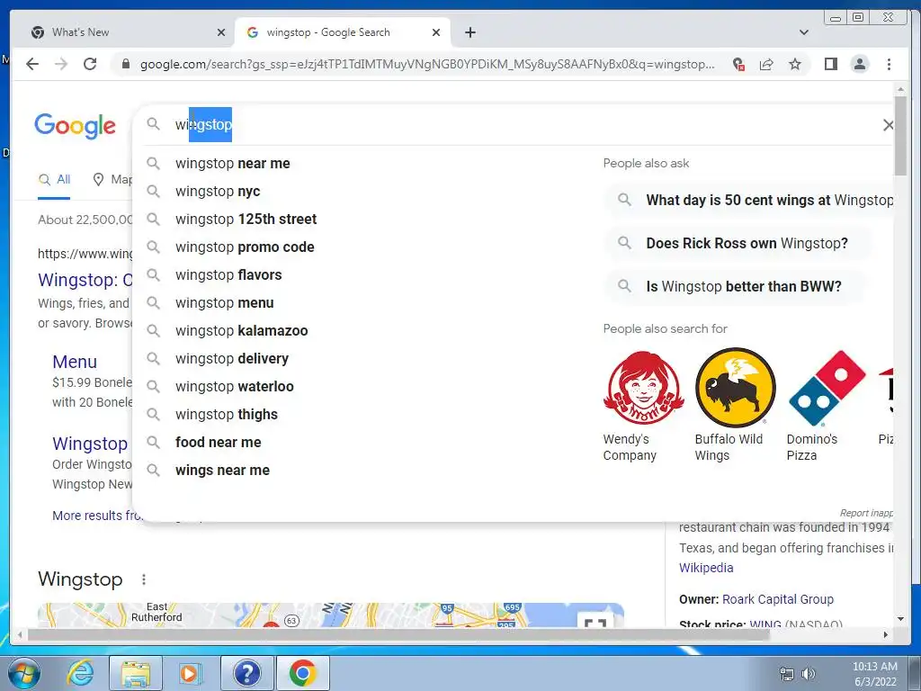Click the volume speaker tray icon
This screenshot has height=691, width=921.
coord(809,674)
